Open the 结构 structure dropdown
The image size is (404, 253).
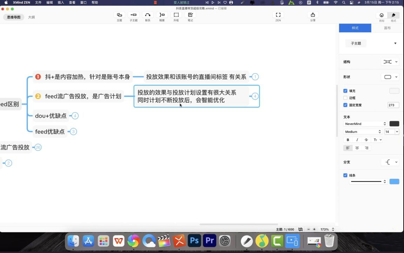[x=390, y=62]
